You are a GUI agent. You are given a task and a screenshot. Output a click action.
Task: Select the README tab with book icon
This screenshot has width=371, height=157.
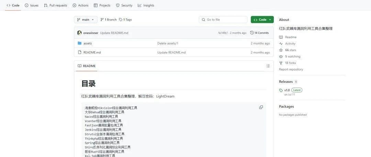pos(87,66)
